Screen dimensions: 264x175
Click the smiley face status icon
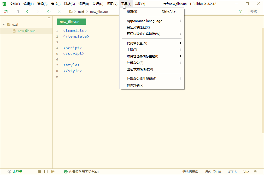click(x=66, y=172)
